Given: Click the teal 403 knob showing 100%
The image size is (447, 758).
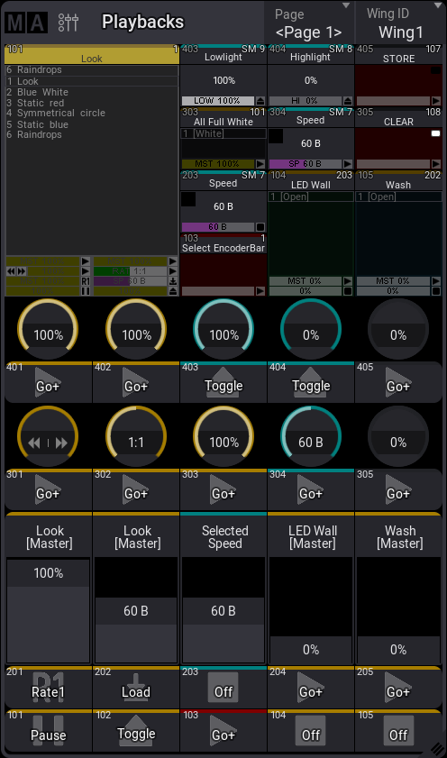Looking at the screenshot, I should pyautogui.click(x=223, y=329).
